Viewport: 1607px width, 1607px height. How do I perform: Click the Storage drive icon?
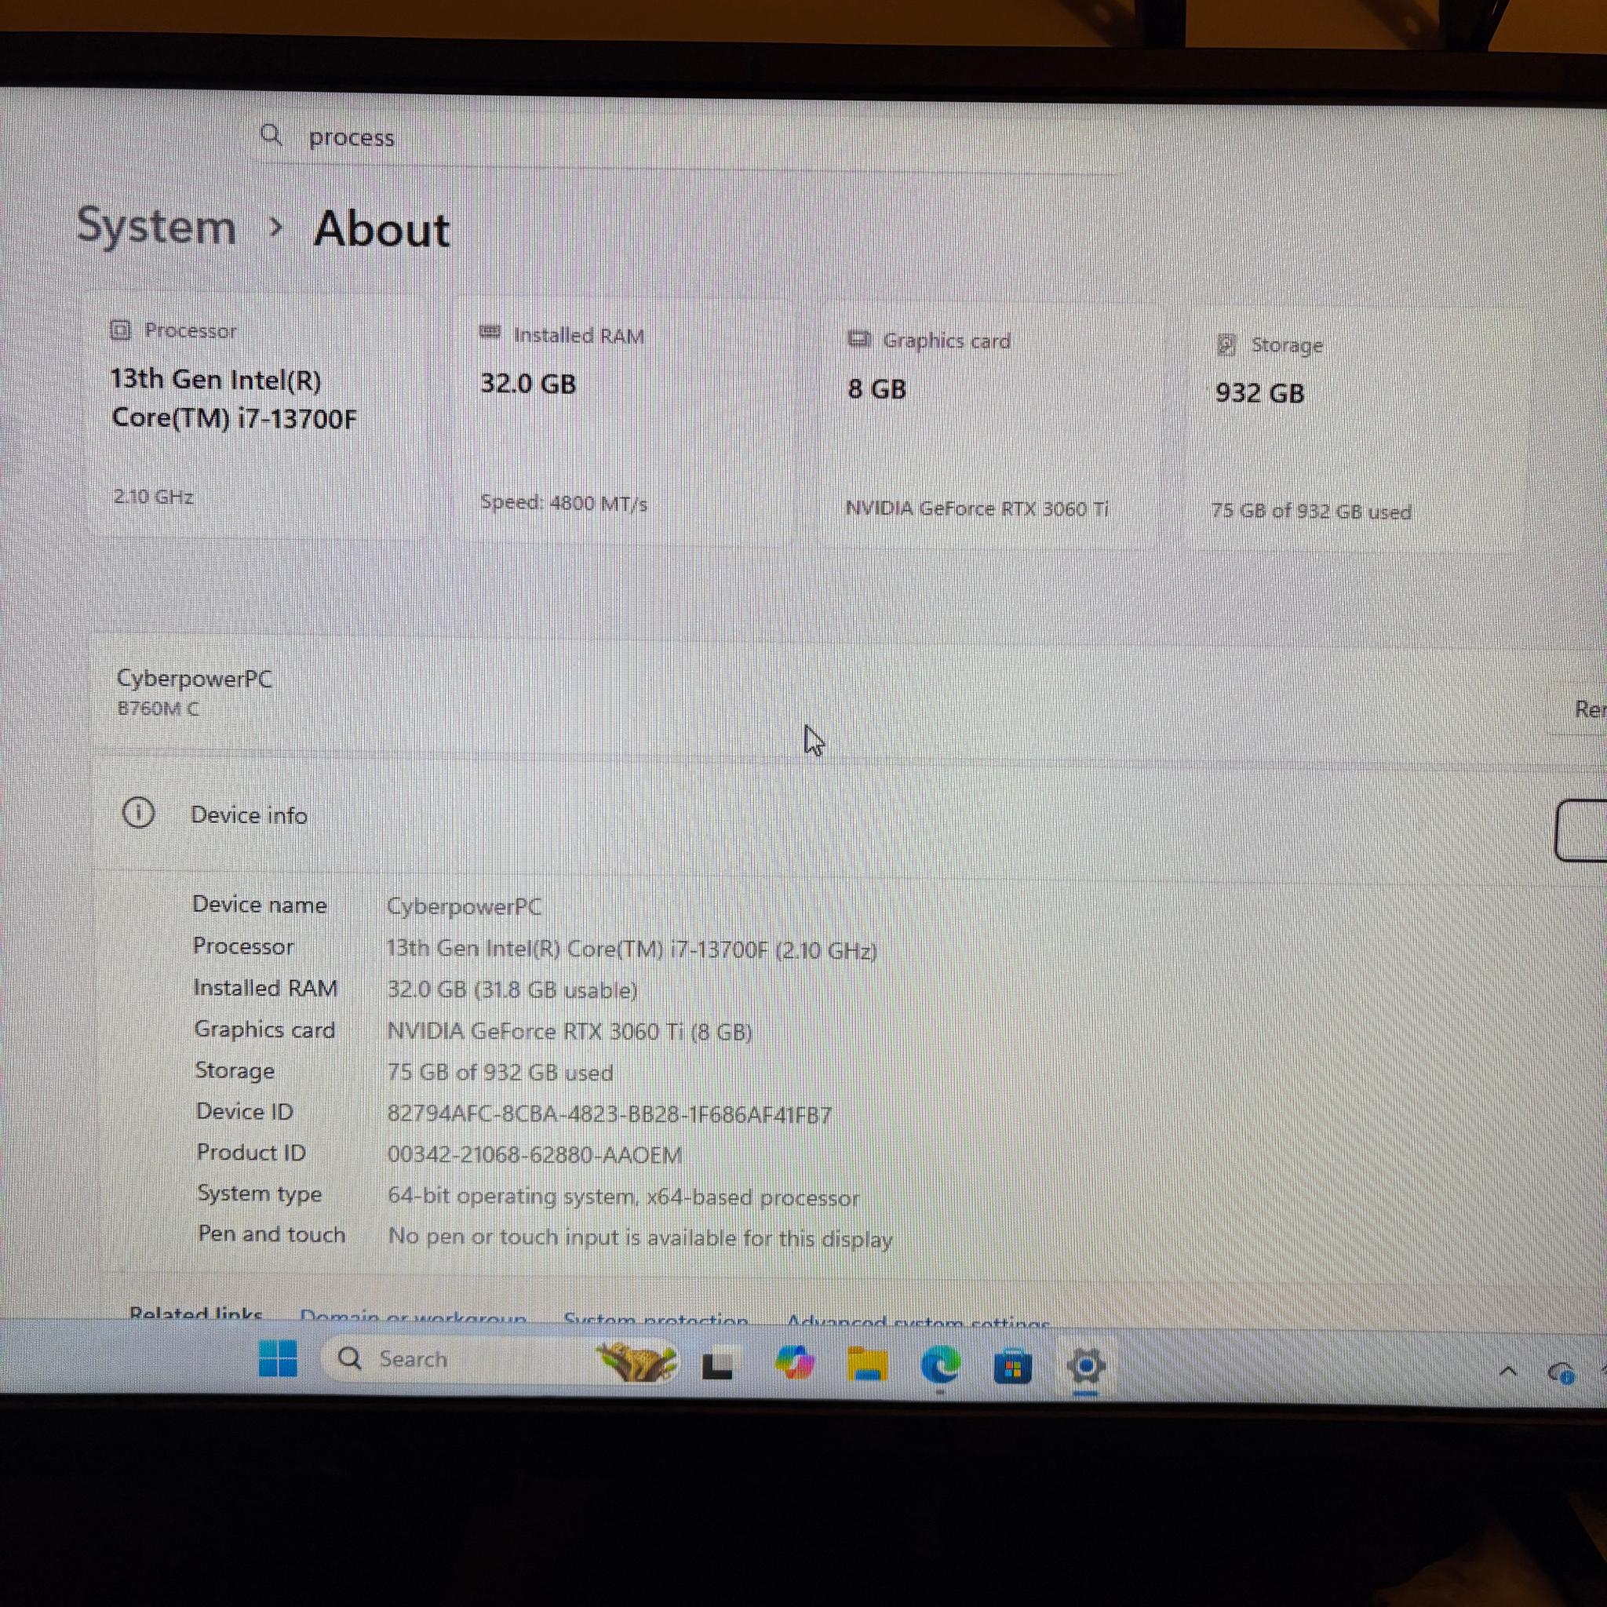coord(1226,344)
